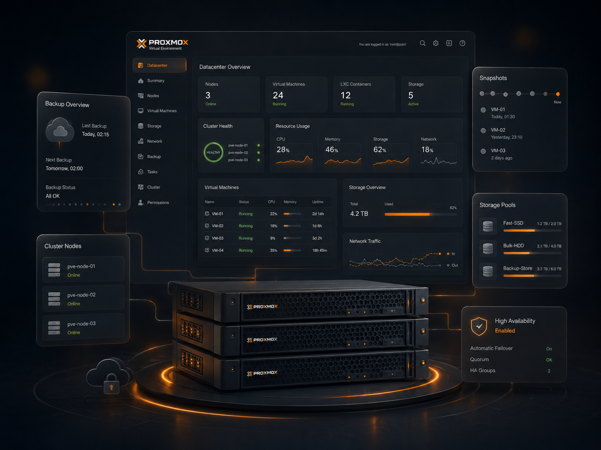The width and height of the screenshot is (601, 450).
Task: Click the Summary house icon in sidebar
Action: (141, 81)
